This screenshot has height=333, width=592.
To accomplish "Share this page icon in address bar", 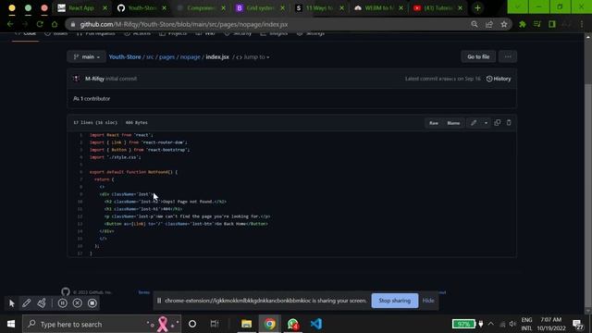I will tap(489, 24).
